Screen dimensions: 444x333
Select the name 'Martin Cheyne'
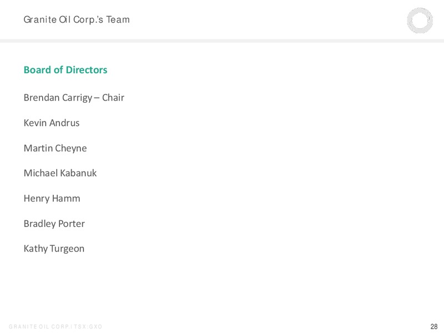tap(55, 148)
